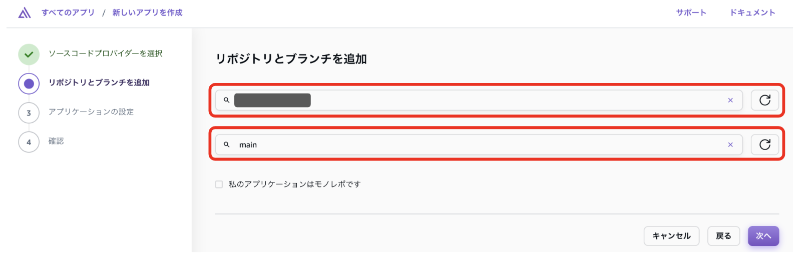Viewport: 796px width, 258px height.
Task: Clear the repository field with X
Action: (730, 100)
